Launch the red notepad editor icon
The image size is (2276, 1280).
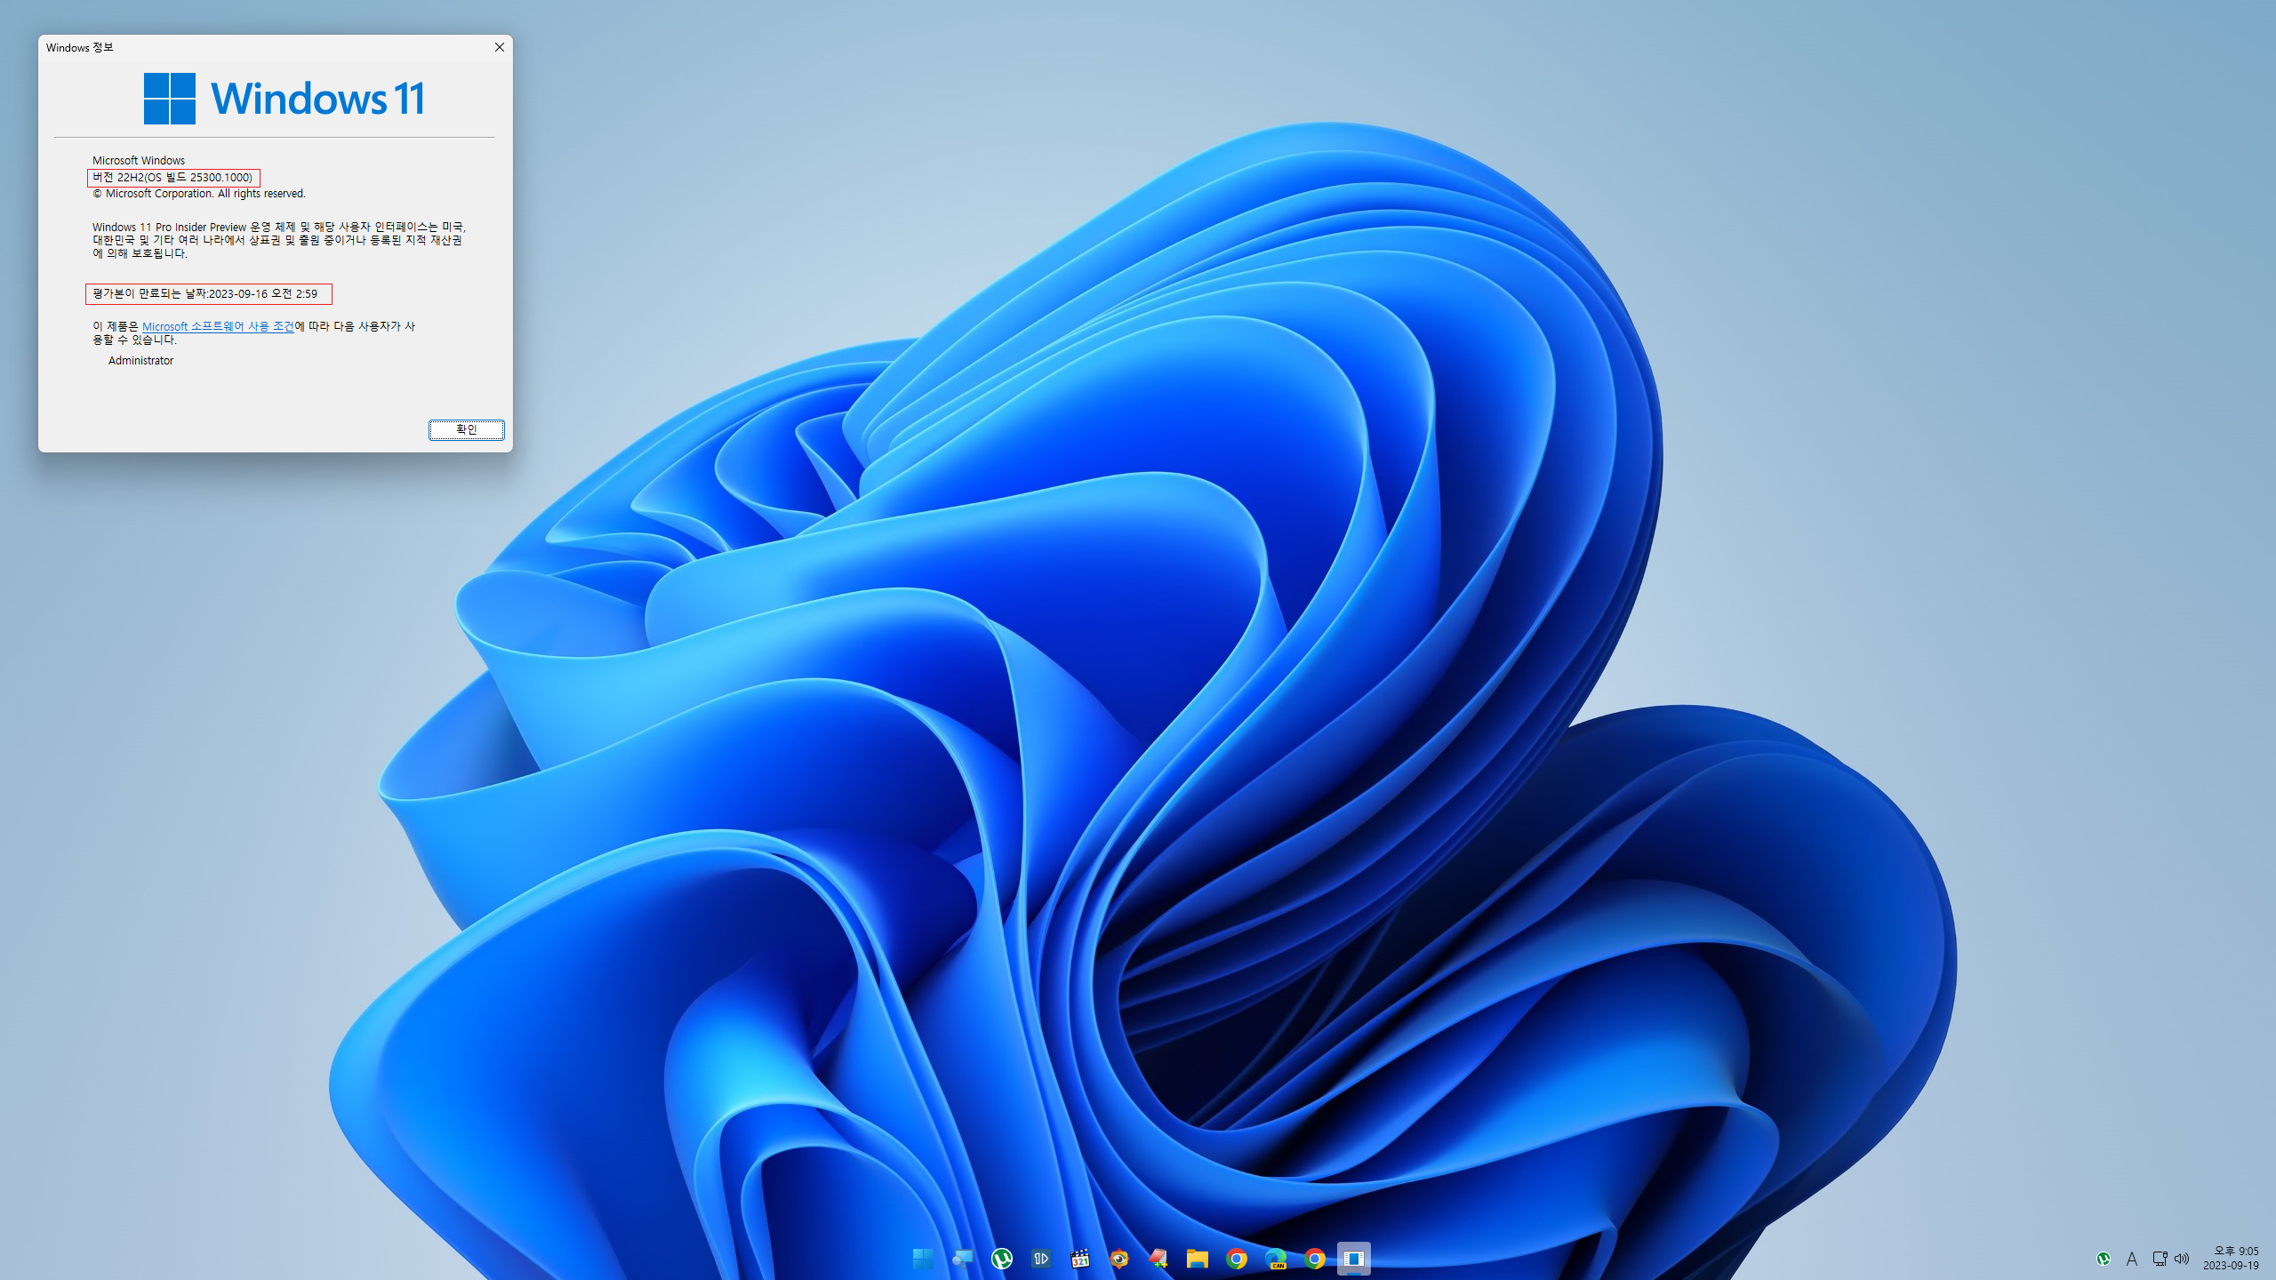click(x=1158, y=1259)
